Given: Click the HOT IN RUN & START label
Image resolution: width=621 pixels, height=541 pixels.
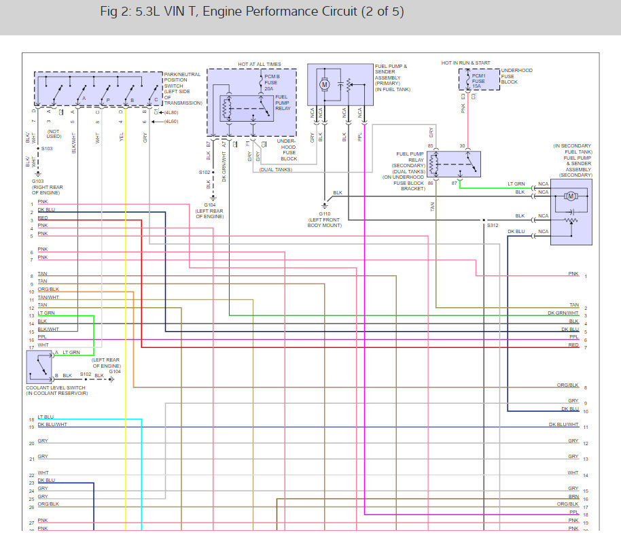Looking at the screenshot, I should 466,63.
